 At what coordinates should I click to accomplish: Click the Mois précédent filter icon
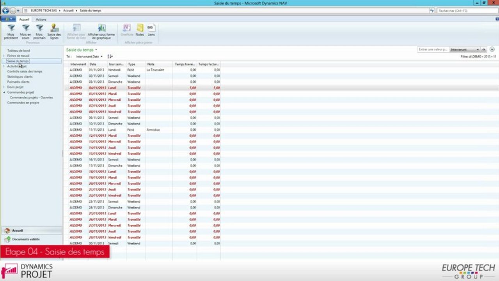11,28
